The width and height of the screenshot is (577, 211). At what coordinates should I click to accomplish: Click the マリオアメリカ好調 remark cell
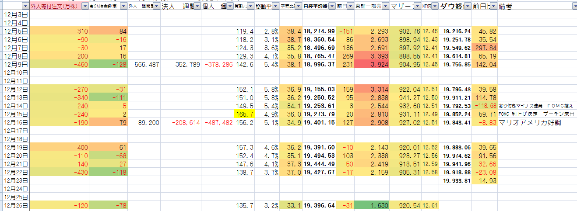530,123
